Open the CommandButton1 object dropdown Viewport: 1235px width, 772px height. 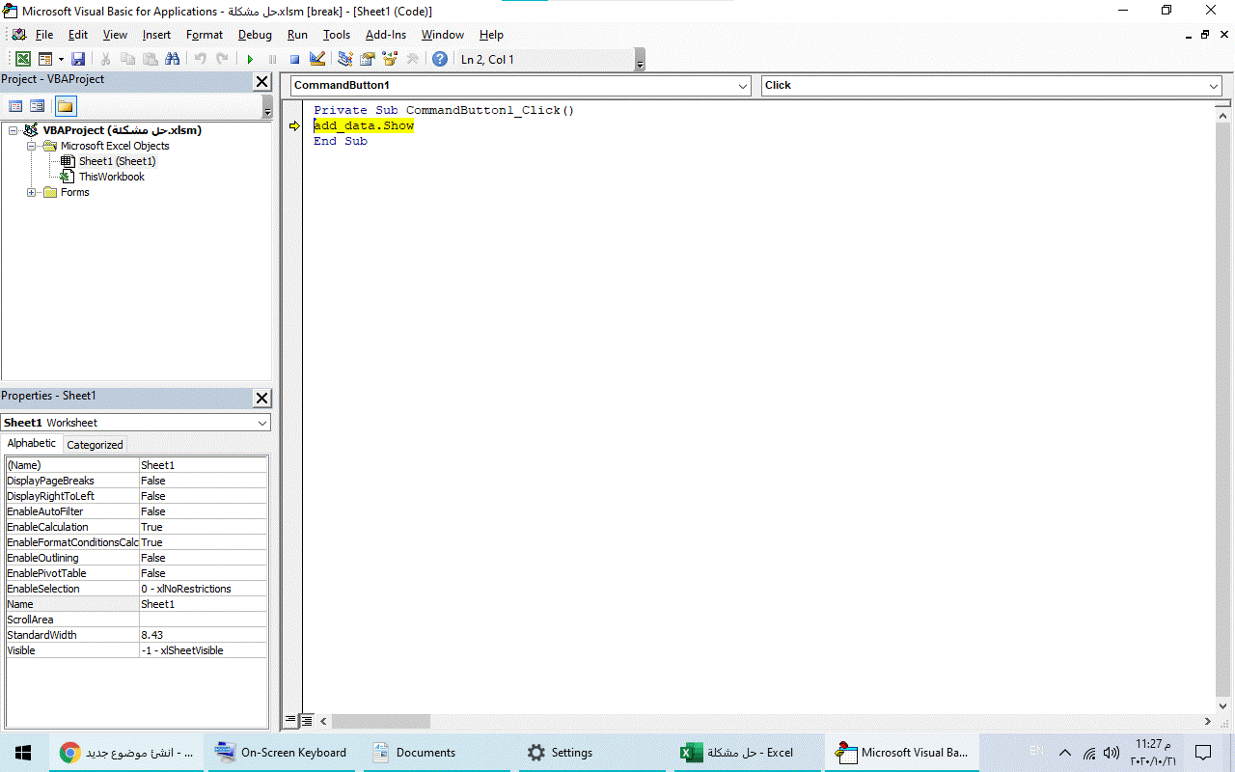[742, 86]
